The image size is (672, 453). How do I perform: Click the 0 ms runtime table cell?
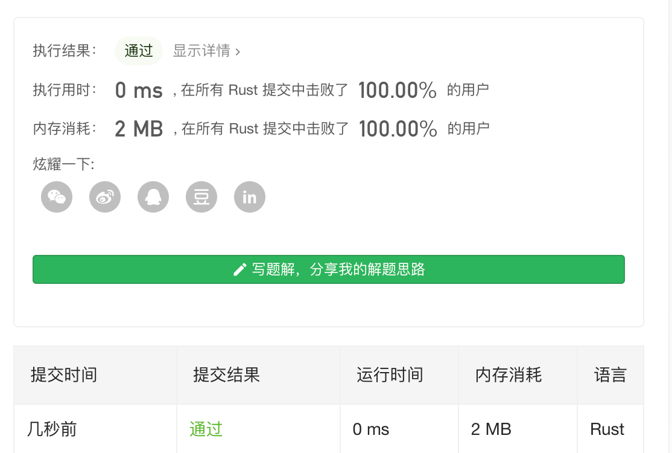tap(371, 429)
